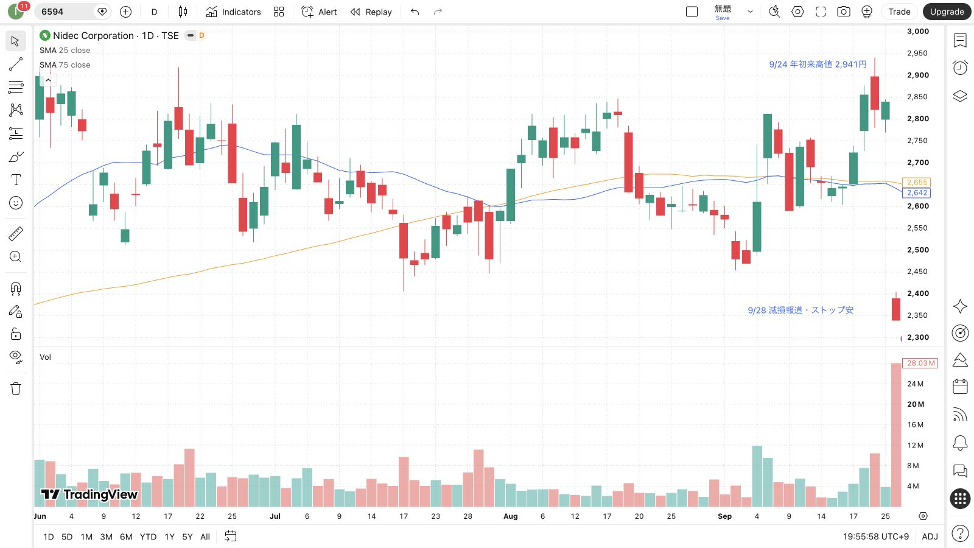This screenshot has width=974, height=548.
Task: Redo the chart action
Action: (438, 12)
